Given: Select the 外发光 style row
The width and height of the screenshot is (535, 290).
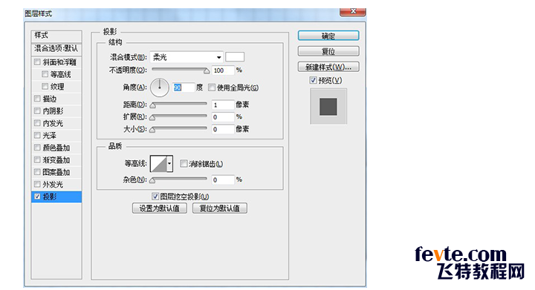Looking at the screenshot, I should [x=56, y=184].
